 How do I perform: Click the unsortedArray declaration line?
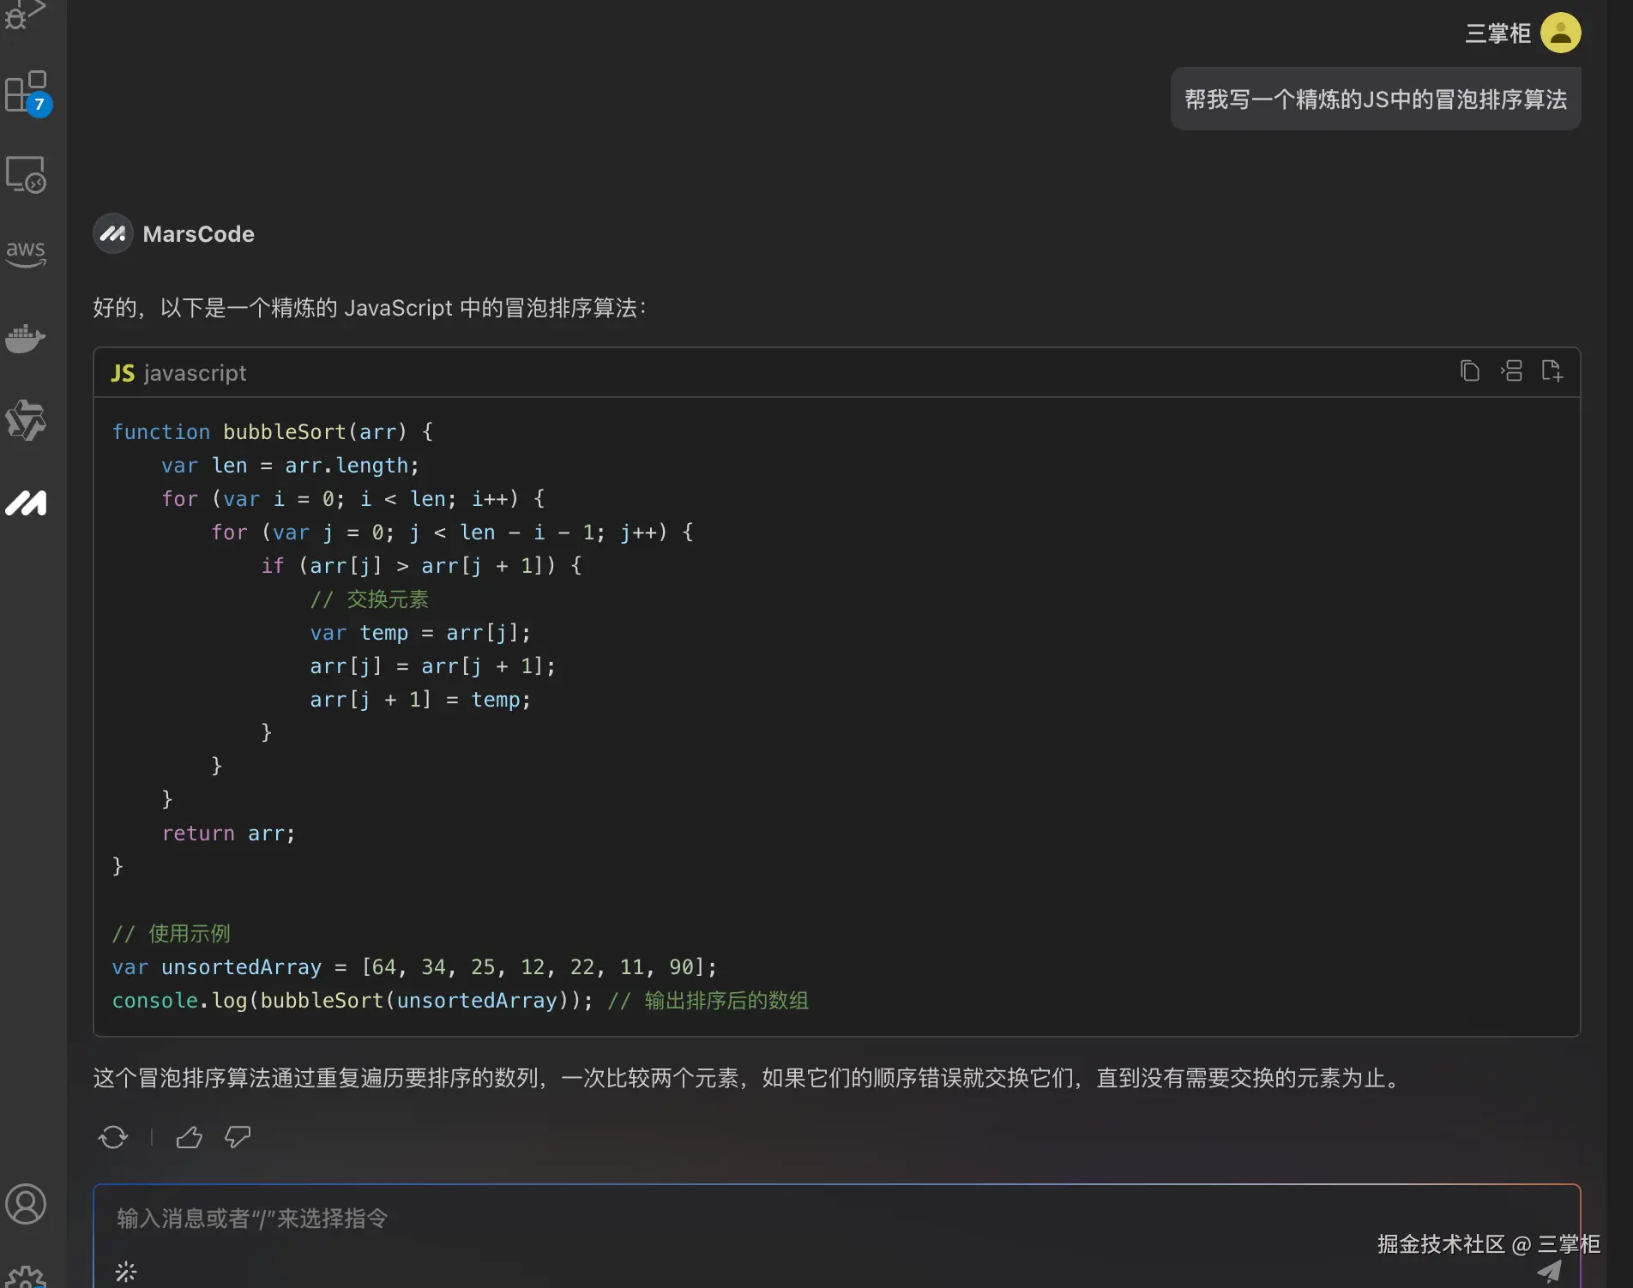414,966
